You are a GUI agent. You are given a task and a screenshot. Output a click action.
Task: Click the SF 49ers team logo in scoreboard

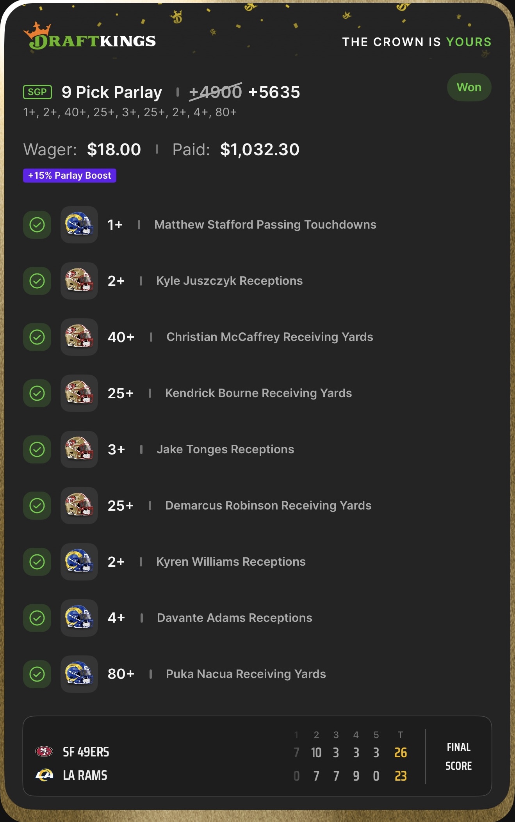pyautogui.click(x=44, y=751)
